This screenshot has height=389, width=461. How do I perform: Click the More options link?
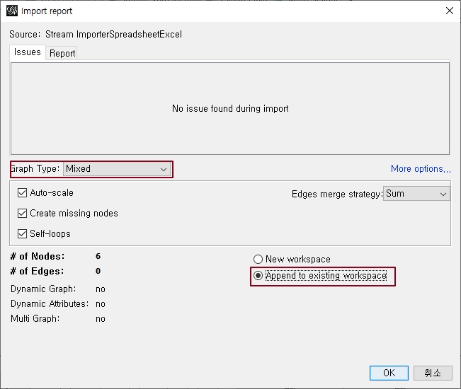point(421,169)
